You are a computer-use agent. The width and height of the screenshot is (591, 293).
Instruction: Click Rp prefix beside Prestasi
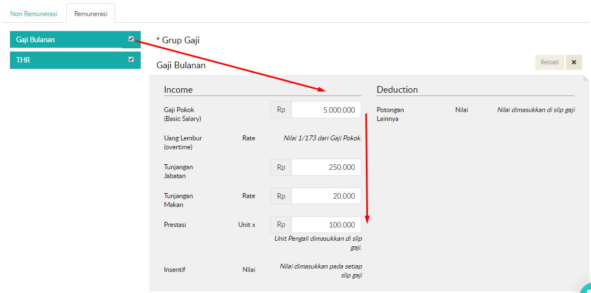(281, 225)
